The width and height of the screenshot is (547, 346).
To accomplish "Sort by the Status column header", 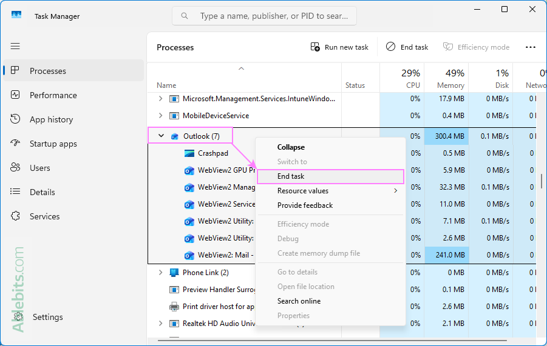I will (x=361, y=78).
